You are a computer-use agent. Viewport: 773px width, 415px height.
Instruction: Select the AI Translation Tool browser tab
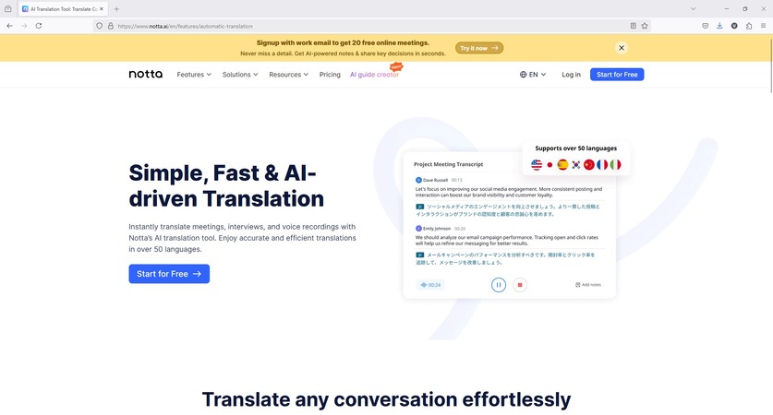(x=63, y=9)
